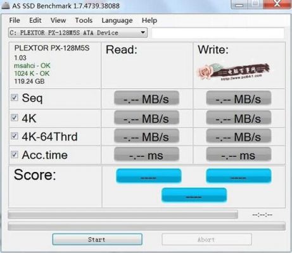Click the Abort button
Screen dimensions: 292x253
point(206,239)
